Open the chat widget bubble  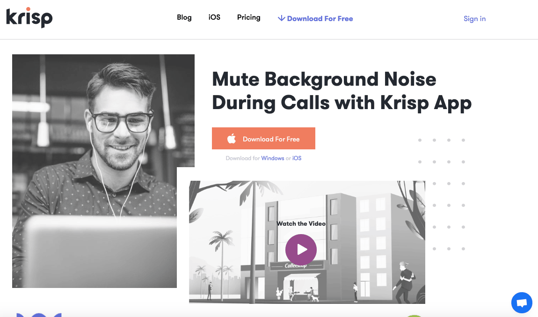point(522,302)
